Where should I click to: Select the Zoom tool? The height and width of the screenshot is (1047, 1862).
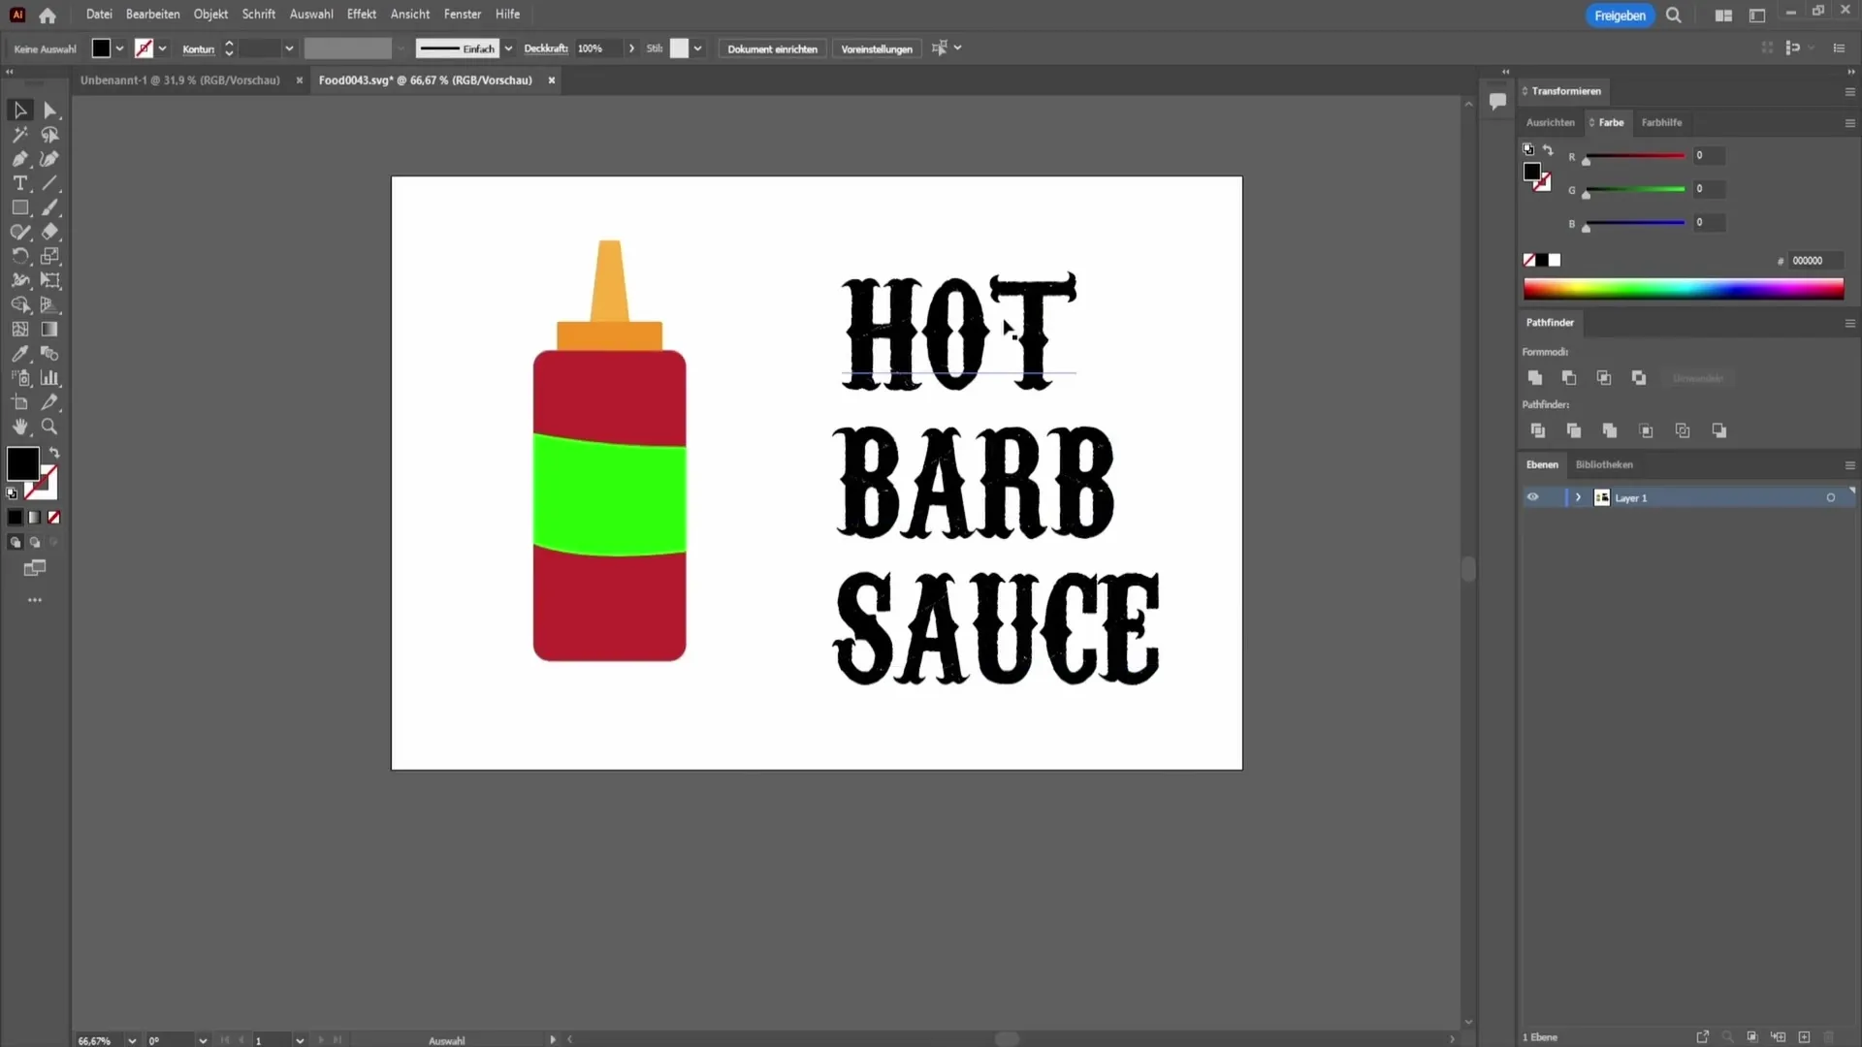(x=50, y=427)
